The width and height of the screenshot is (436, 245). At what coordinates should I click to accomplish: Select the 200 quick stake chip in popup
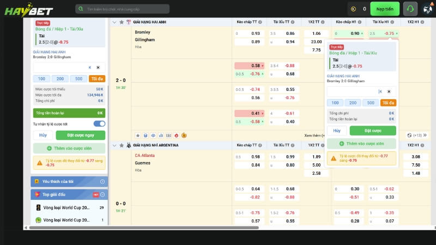pos(353,102)
